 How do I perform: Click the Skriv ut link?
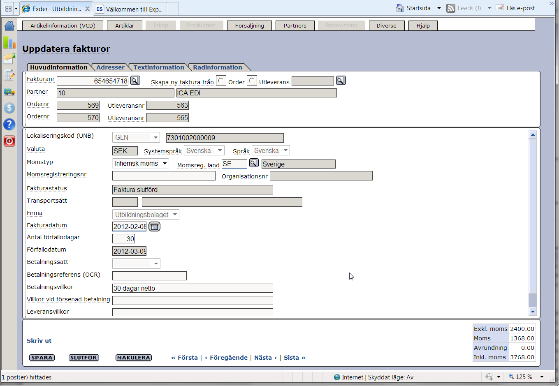point(39,341)
